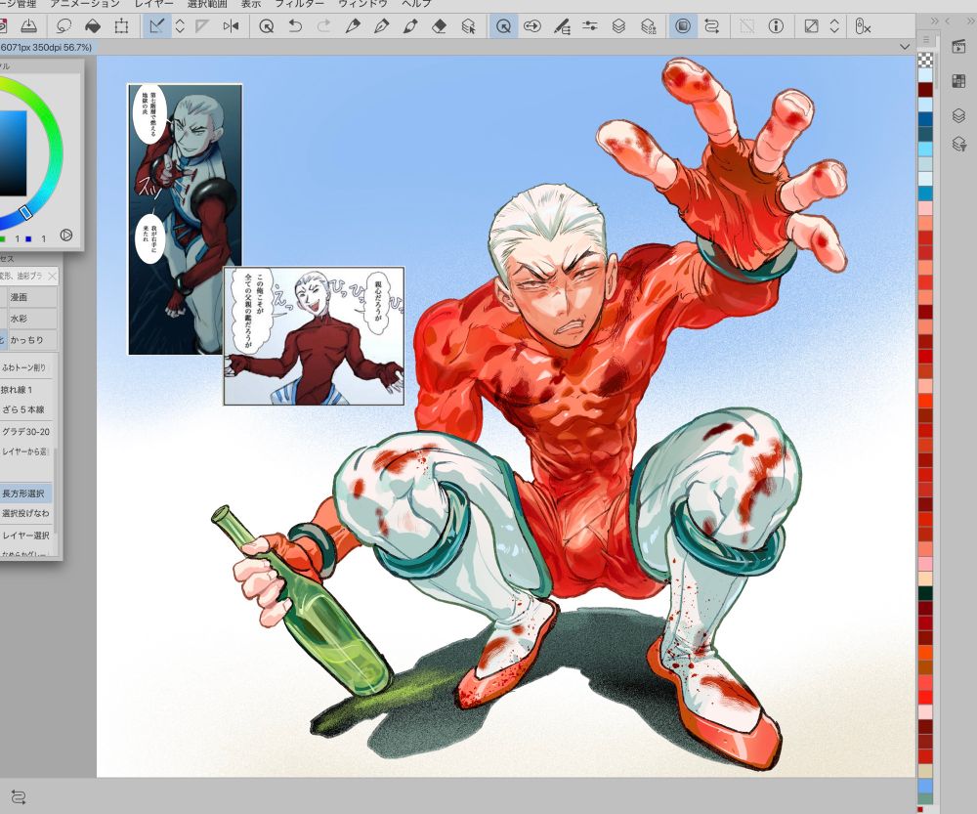Open the レイヤー menu
Viewport: 977px width, 814px height.
pyautogui.click(x=154, y=4)
